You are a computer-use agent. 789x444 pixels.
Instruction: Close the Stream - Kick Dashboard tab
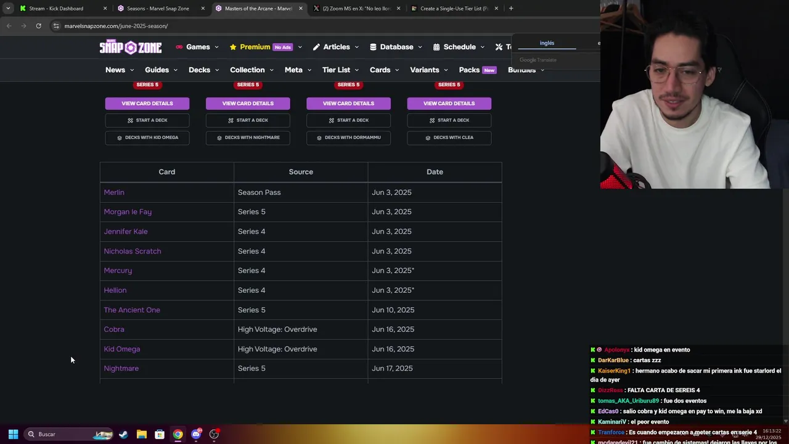click(x=105, y=9)
